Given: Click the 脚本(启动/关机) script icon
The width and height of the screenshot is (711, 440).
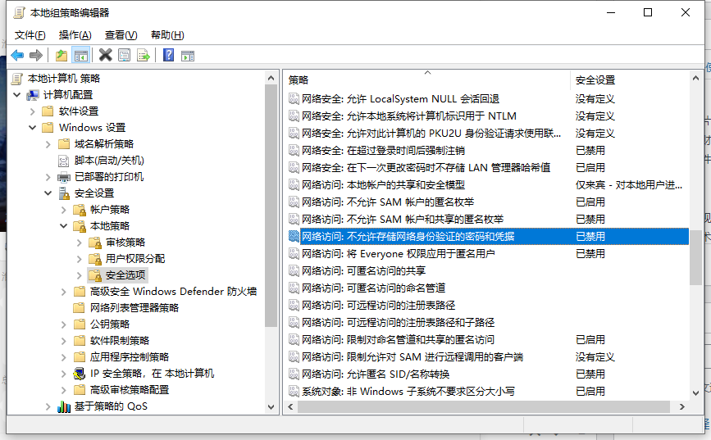Looking at the screenshot, I should [64, 161].
